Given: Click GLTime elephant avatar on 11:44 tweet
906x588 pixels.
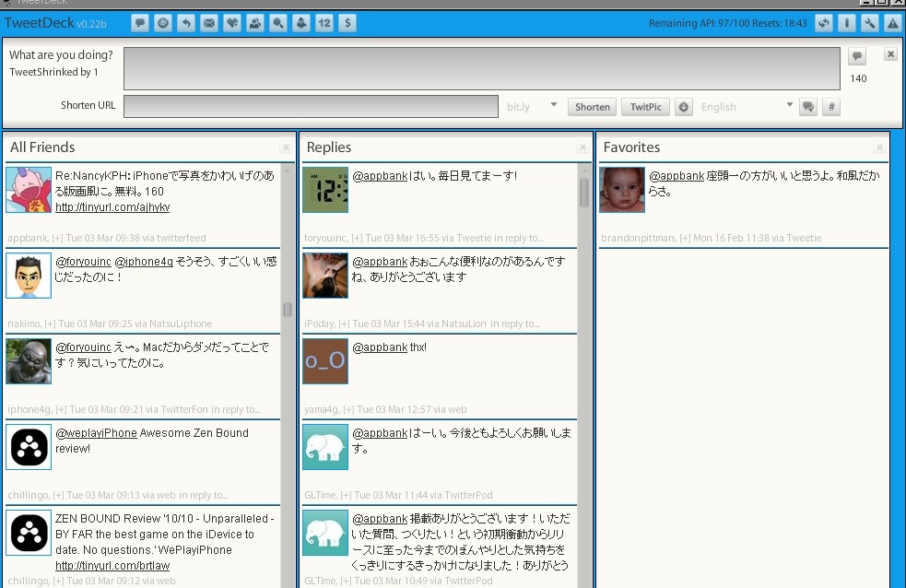Looking at the screenshot, I should coord(325,447).
